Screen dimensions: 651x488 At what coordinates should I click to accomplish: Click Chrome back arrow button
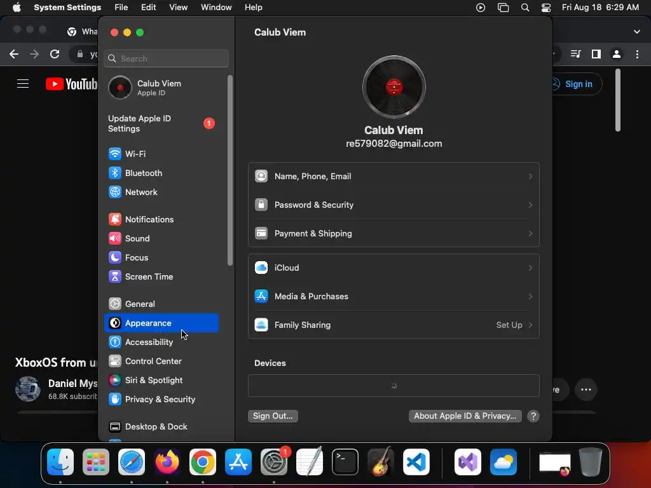(x=14, y=55)
